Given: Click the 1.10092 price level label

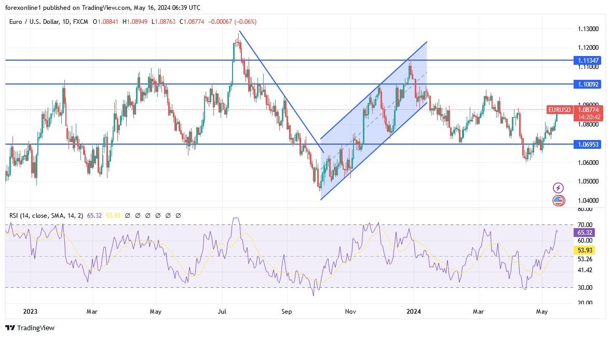Looking at the screenshot, I should pyautogui.click(x=587, y=84).
